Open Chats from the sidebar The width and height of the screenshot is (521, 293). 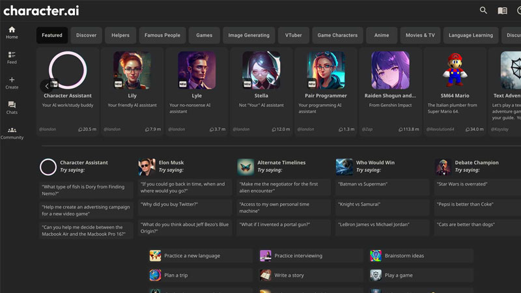[x=12, y=108]
